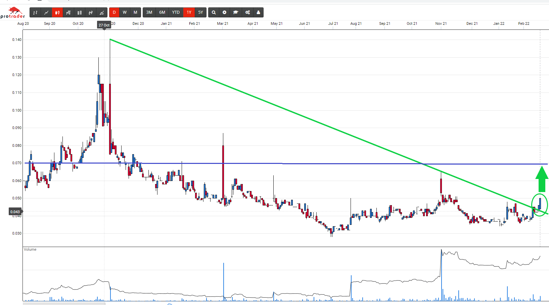The image size is (549, 305).
Task: Select the candlestick chart type
Action: [57, 12]
